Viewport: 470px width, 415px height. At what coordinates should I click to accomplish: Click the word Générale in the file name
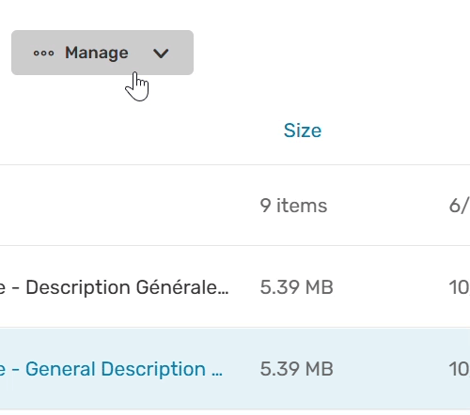click(x=177, y=287)
